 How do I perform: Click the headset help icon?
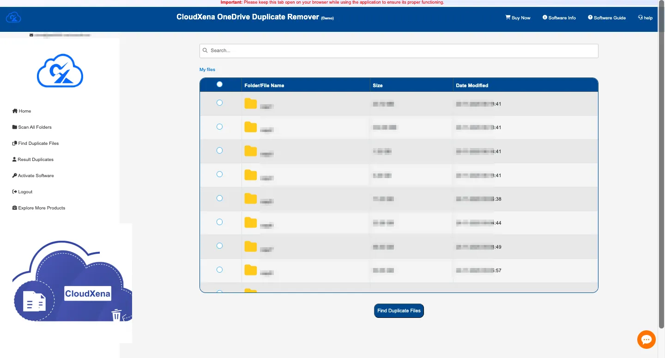point(641,18)
